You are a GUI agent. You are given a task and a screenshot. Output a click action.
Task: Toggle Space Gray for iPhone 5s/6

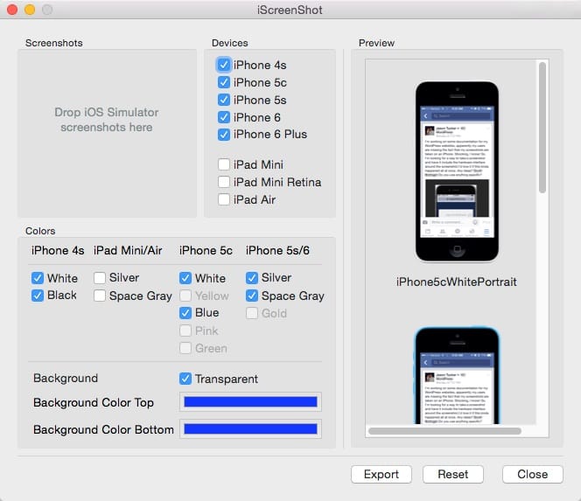coord(252,296)
